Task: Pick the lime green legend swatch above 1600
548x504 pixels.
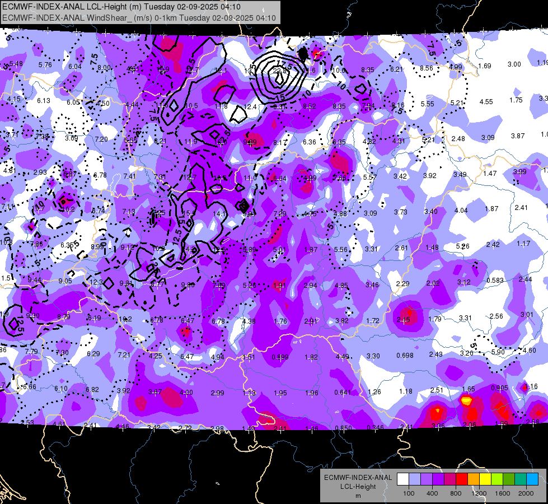Action: coord(497,479)
